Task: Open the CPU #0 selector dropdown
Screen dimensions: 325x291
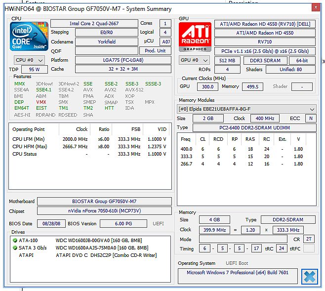Action: (x=29, y=60)
